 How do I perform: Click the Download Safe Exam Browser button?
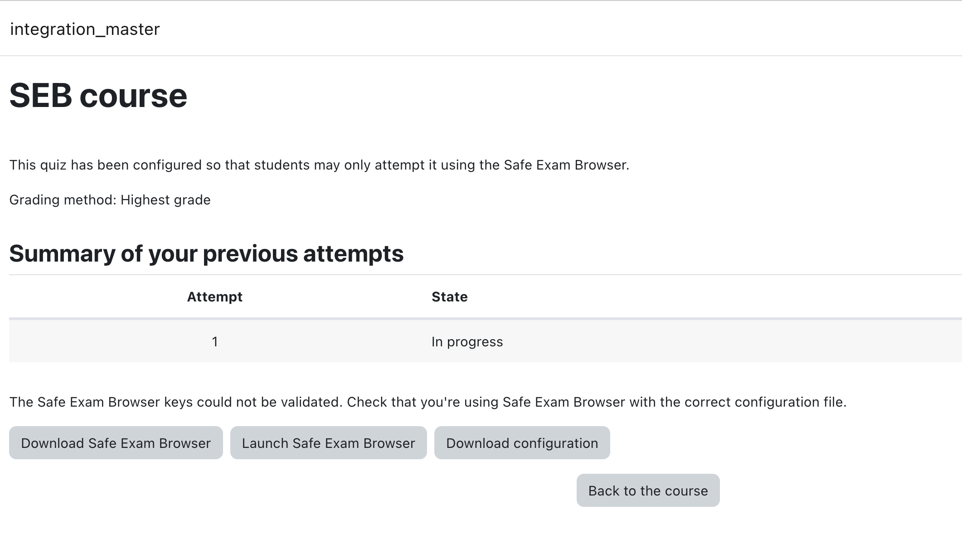tap(116, 442)
